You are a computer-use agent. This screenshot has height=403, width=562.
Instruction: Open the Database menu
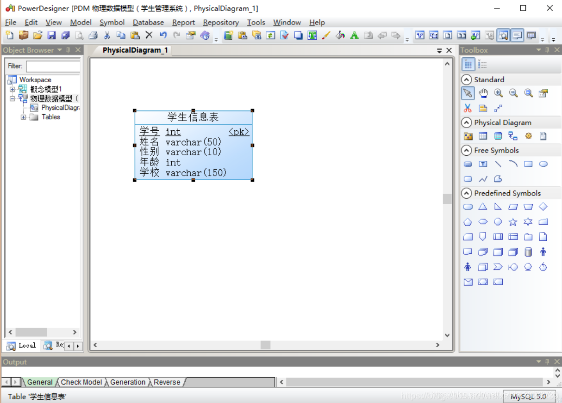[148, 22]
